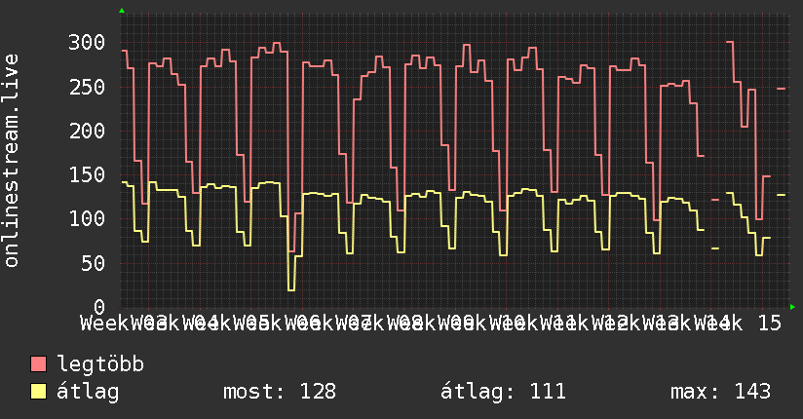Click the 50 y-axis label
Viewport: 803px width, 419px height.
94,264
